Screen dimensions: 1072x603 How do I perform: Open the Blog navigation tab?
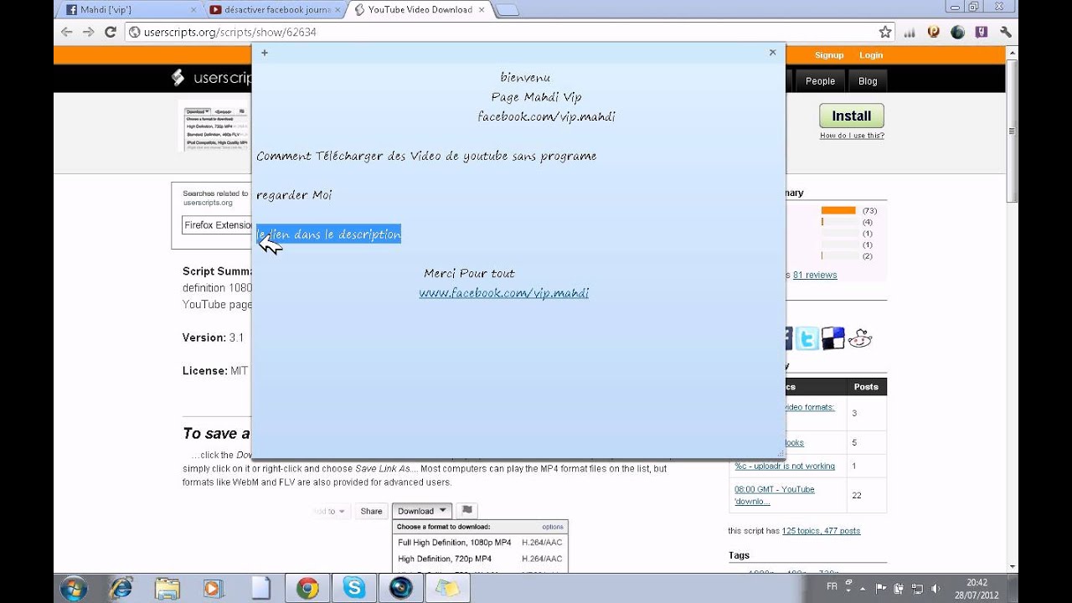tap(868, 81)
